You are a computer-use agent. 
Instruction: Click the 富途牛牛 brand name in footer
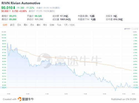[x=28, y=99]
